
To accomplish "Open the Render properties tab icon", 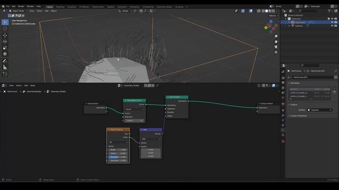I will click(283, 78).
